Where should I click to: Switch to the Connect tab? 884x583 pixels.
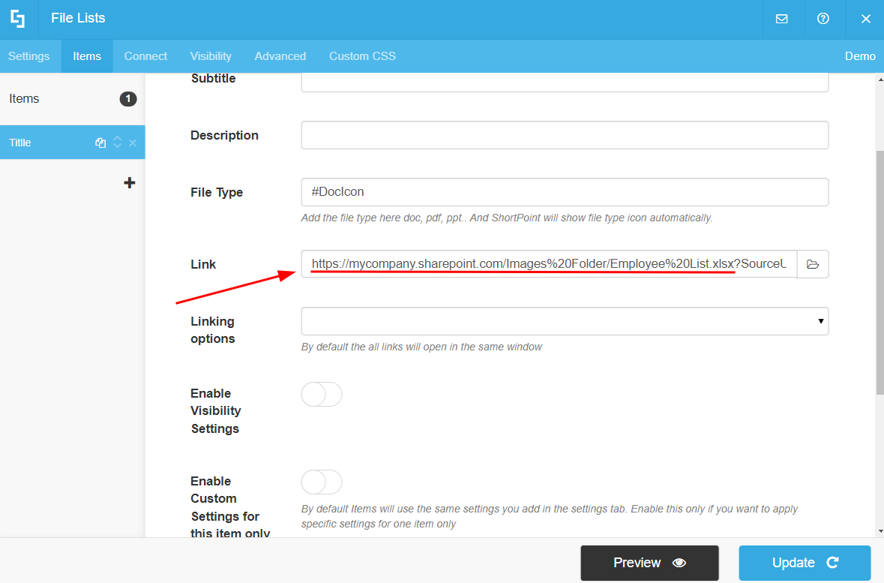tap(145, 56)
